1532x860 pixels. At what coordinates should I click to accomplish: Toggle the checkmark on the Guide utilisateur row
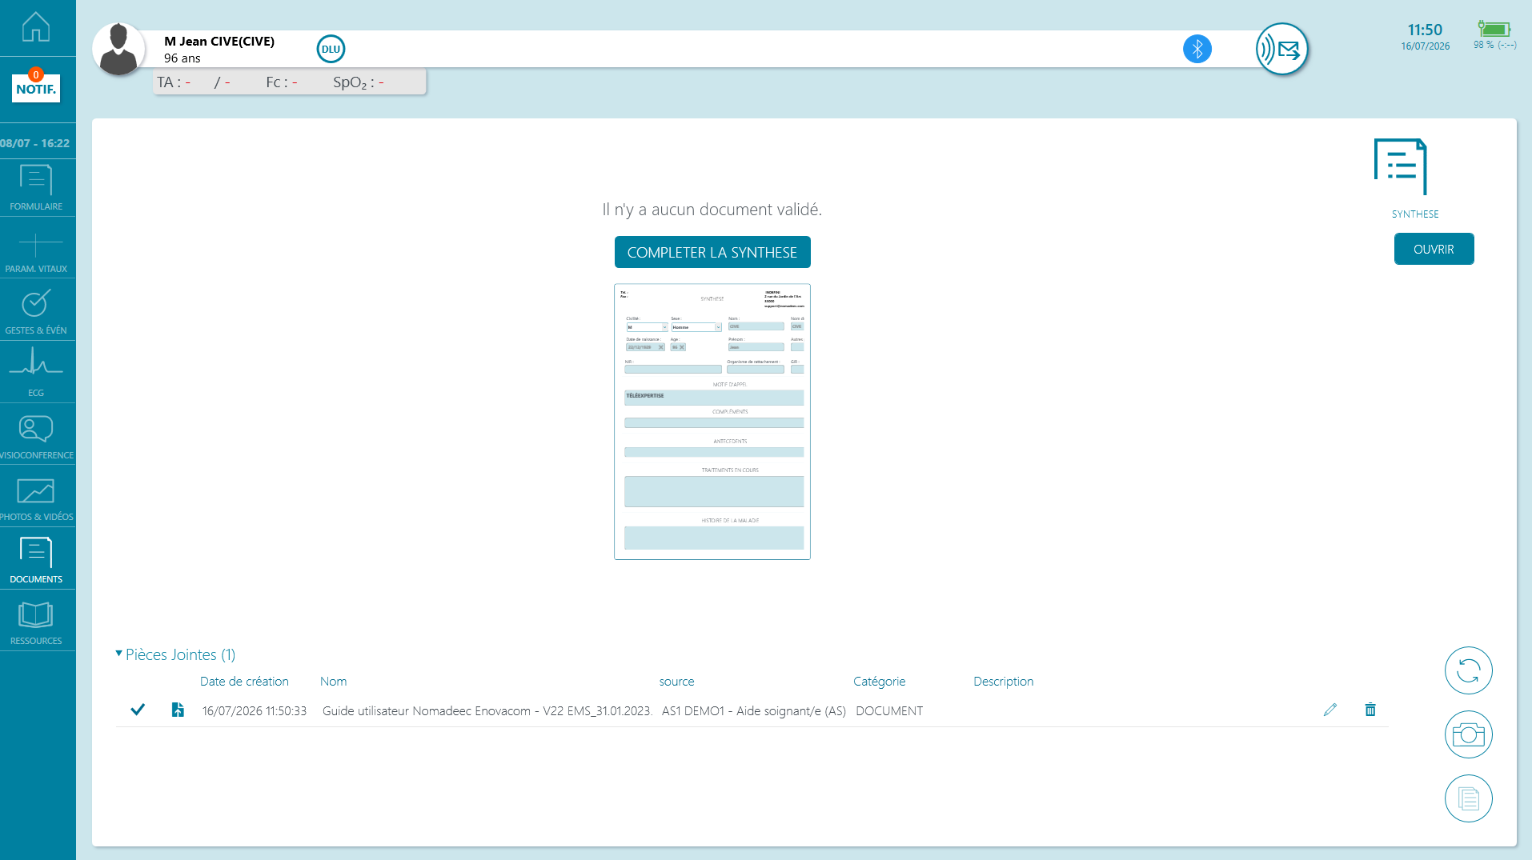[x=138, y=710]
